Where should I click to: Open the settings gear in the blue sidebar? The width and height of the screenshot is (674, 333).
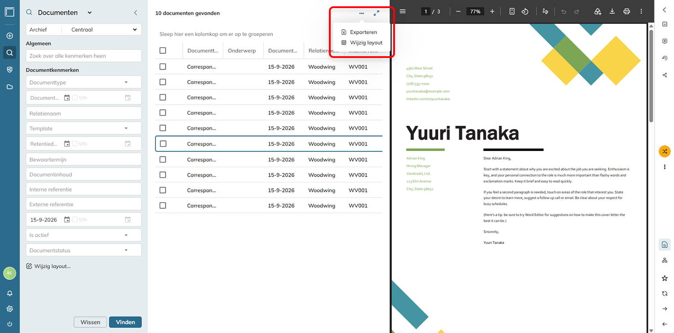point(9,309)
